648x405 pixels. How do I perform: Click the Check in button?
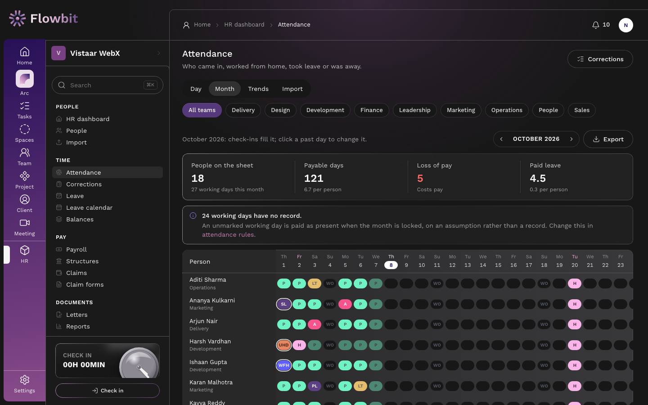point(108,391)
